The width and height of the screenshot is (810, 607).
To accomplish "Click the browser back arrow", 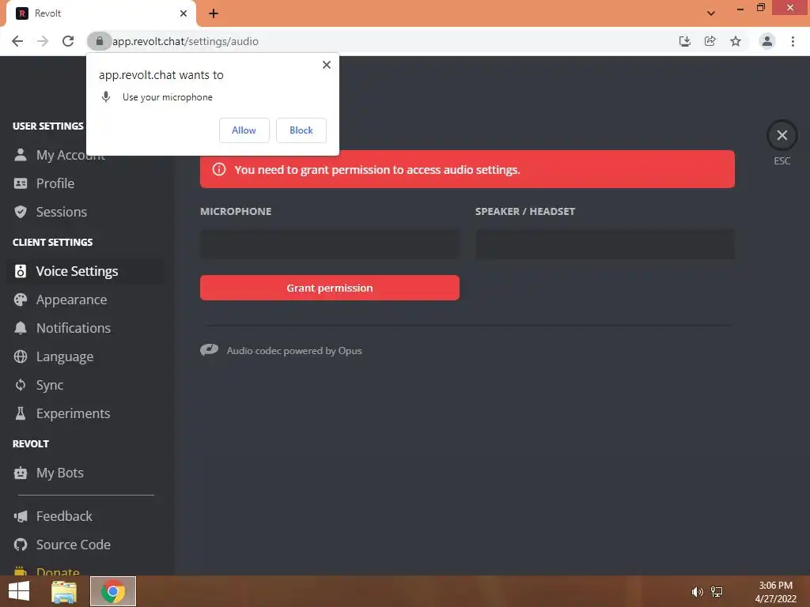I will [17, 41].
